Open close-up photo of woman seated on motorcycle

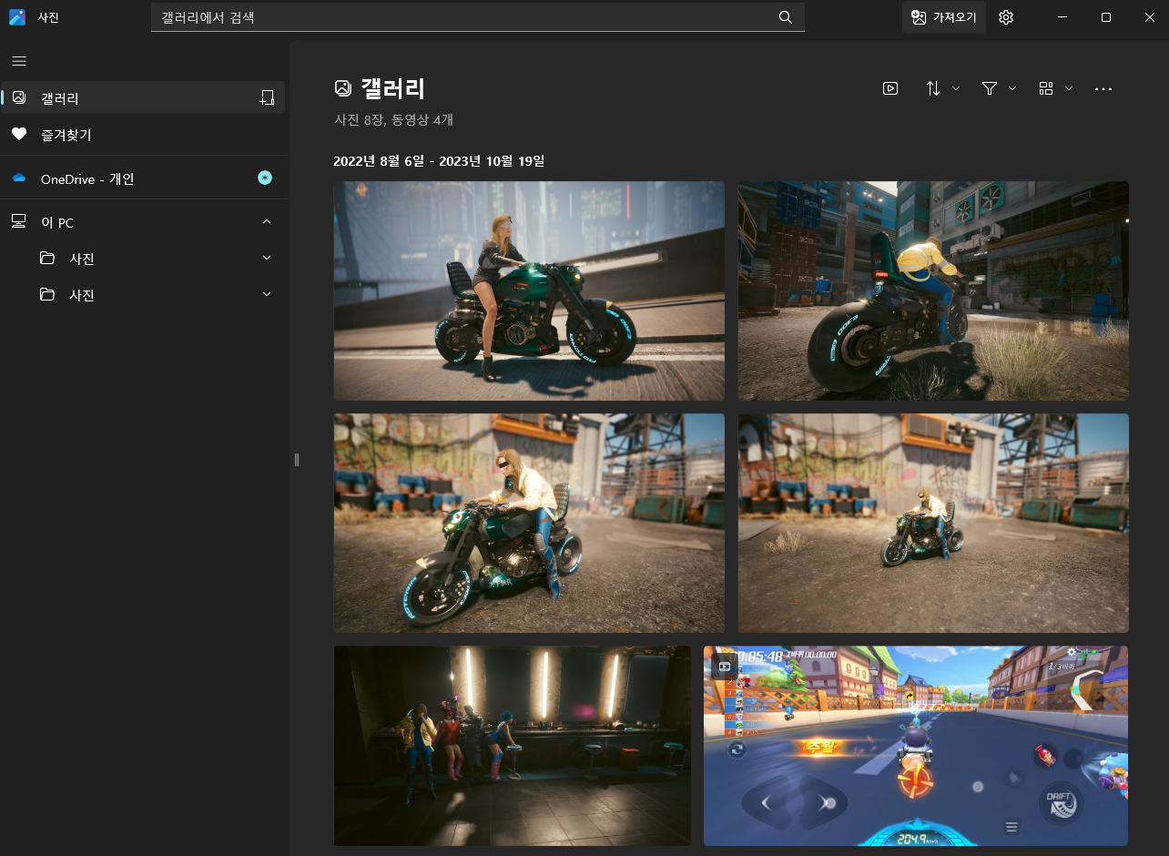point(529,523)
